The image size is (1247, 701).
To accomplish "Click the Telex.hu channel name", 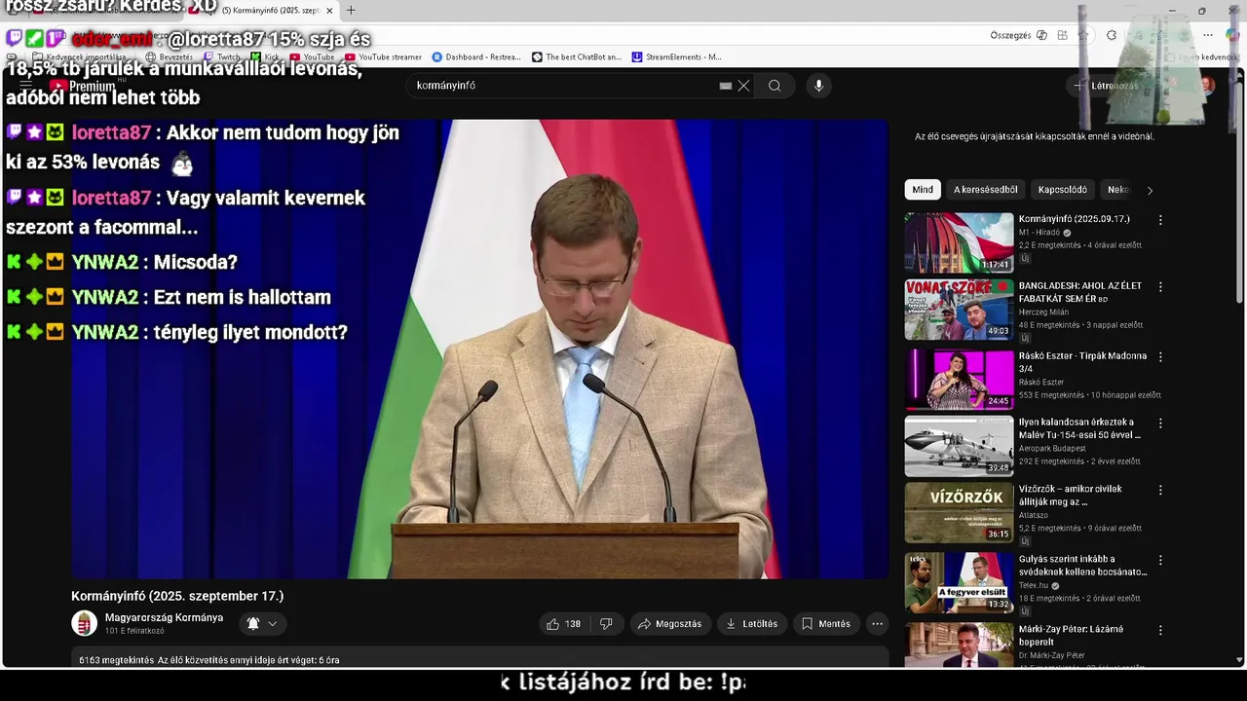I will click(x=1034, y=585).
